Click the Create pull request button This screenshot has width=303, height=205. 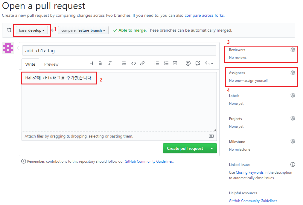click(185, 148)
